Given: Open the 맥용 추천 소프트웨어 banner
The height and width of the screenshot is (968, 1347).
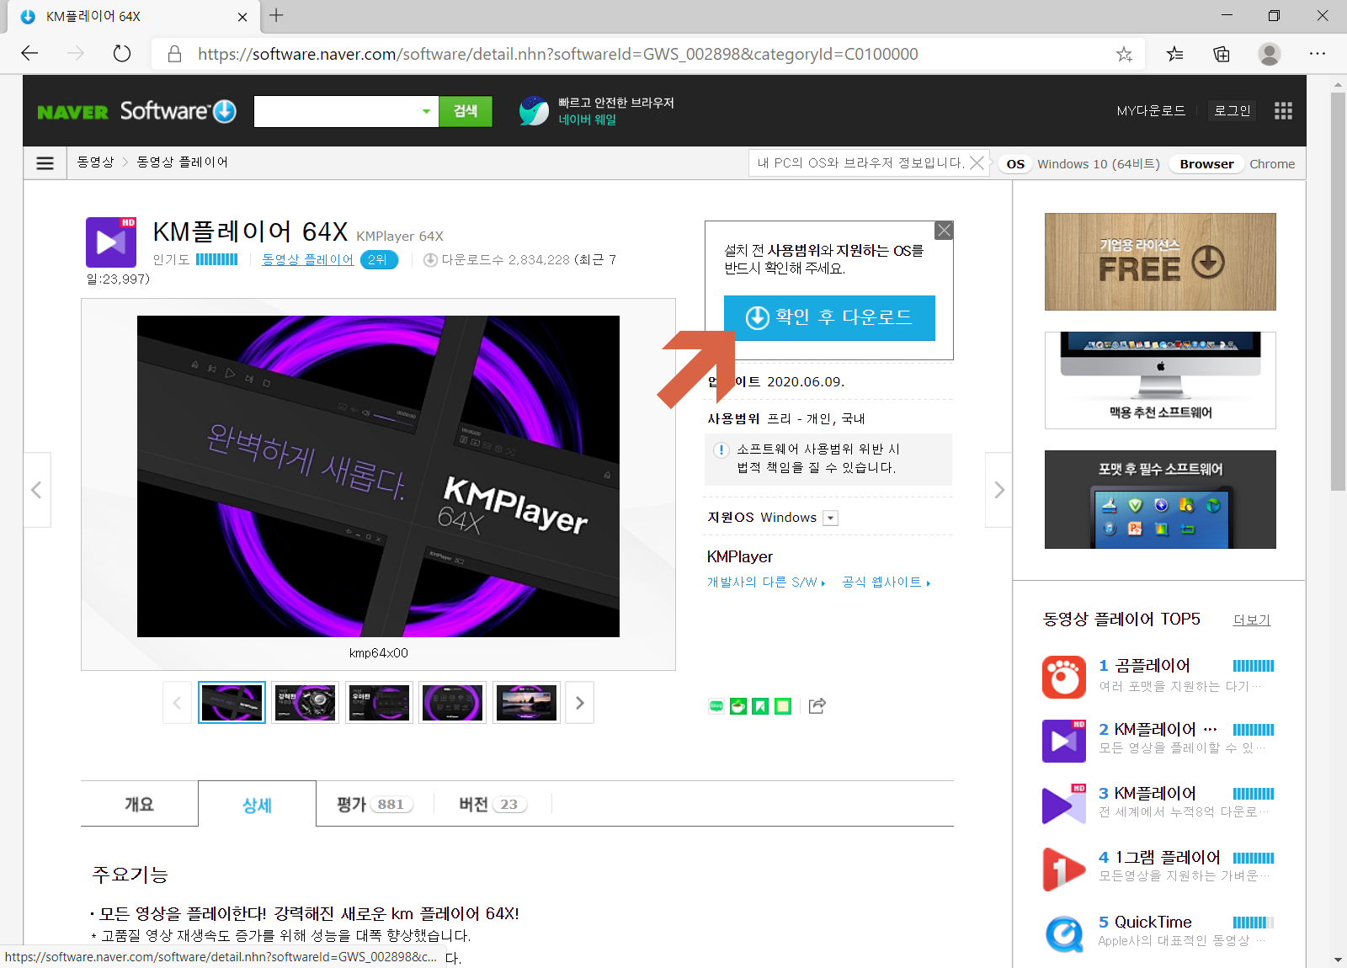Looking at the screenshot, I should (1160, 380).
